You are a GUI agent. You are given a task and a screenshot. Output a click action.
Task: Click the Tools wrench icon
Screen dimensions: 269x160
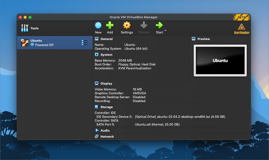pyautogui.click(x=25, y=28)
